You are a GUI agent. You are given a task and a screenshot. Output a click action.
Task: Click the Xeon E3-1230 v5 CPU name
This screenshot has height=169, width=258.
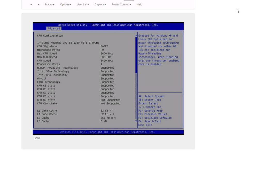click(x=68, y=43)
